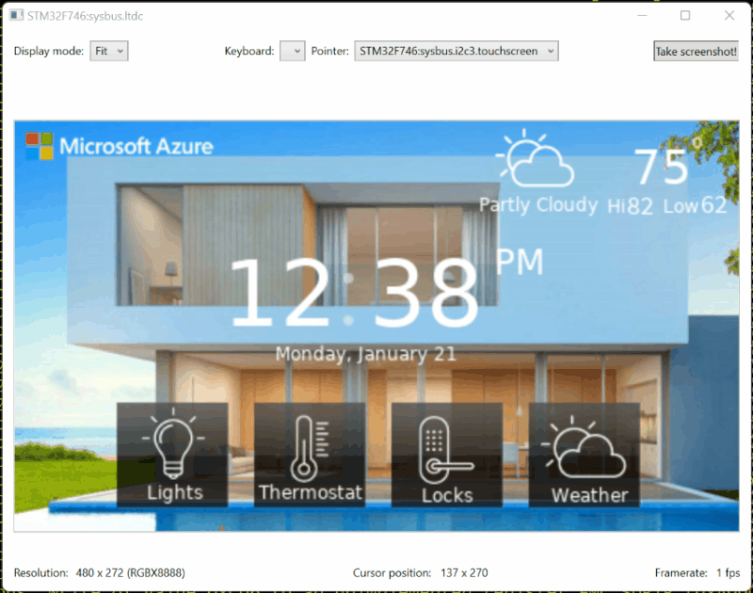Screen dimensions: 753x593
Task: Click the 12:38 clock display
Action: (x=354, y=292)
